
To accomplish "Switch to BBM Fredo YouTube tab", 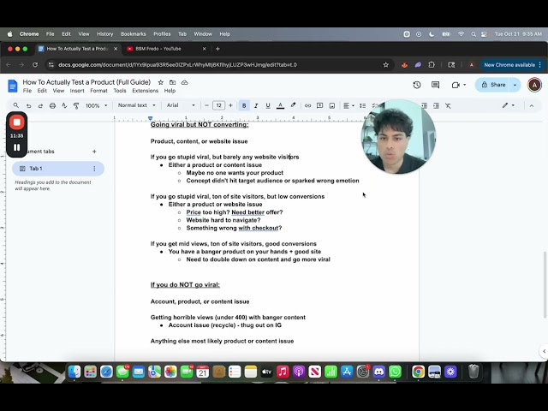I will (166, 49).
